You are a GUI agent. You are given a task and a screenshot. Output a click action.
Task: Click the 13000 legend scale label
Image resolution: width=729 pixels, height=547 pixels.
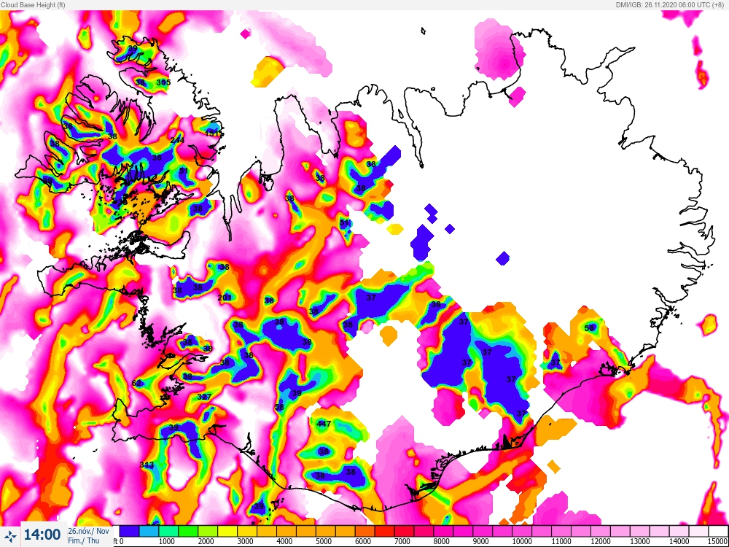[x=640, y=541]
